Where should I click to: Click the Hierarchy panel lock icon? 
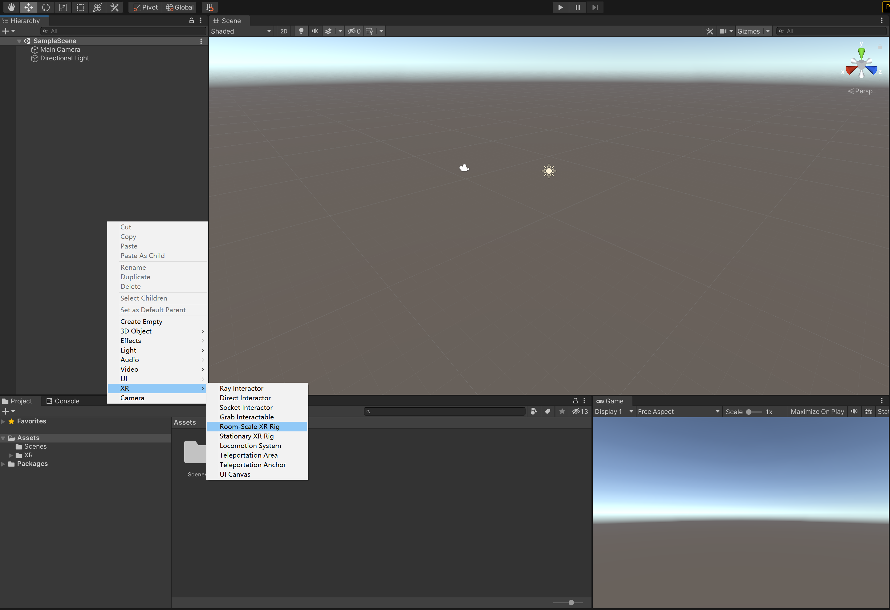[x=192, y=21]
